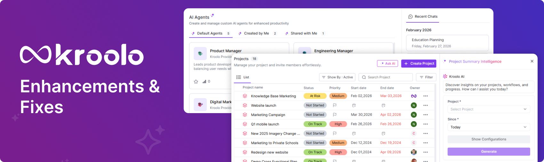Click the Mar 03,2026 end date
The height and width of the screenshot is (162, 544).
click(x=391, y=96)
